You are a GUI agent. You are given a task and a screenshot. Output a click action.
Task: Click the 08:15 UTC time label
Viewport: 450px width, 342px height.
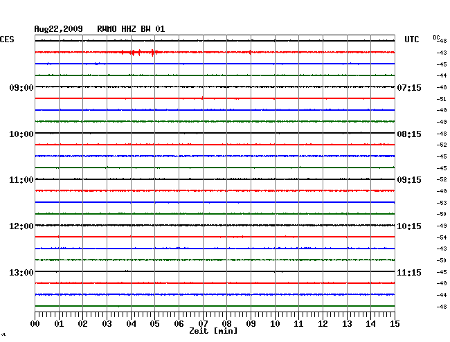point(409,134)
